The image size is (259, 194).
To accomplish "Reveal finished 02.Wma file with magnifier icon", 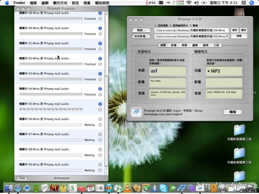I will pyautogui.click(x=100, y=64).
